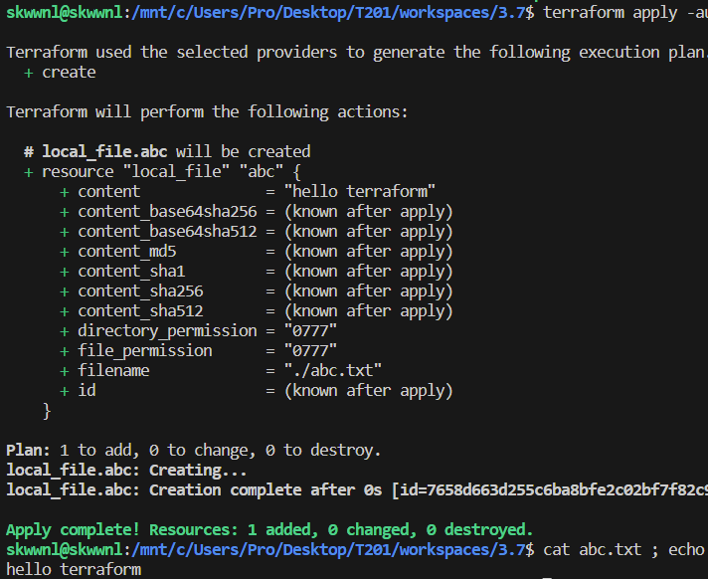Click the resource "local_file" "abc" line

point(162,172)
